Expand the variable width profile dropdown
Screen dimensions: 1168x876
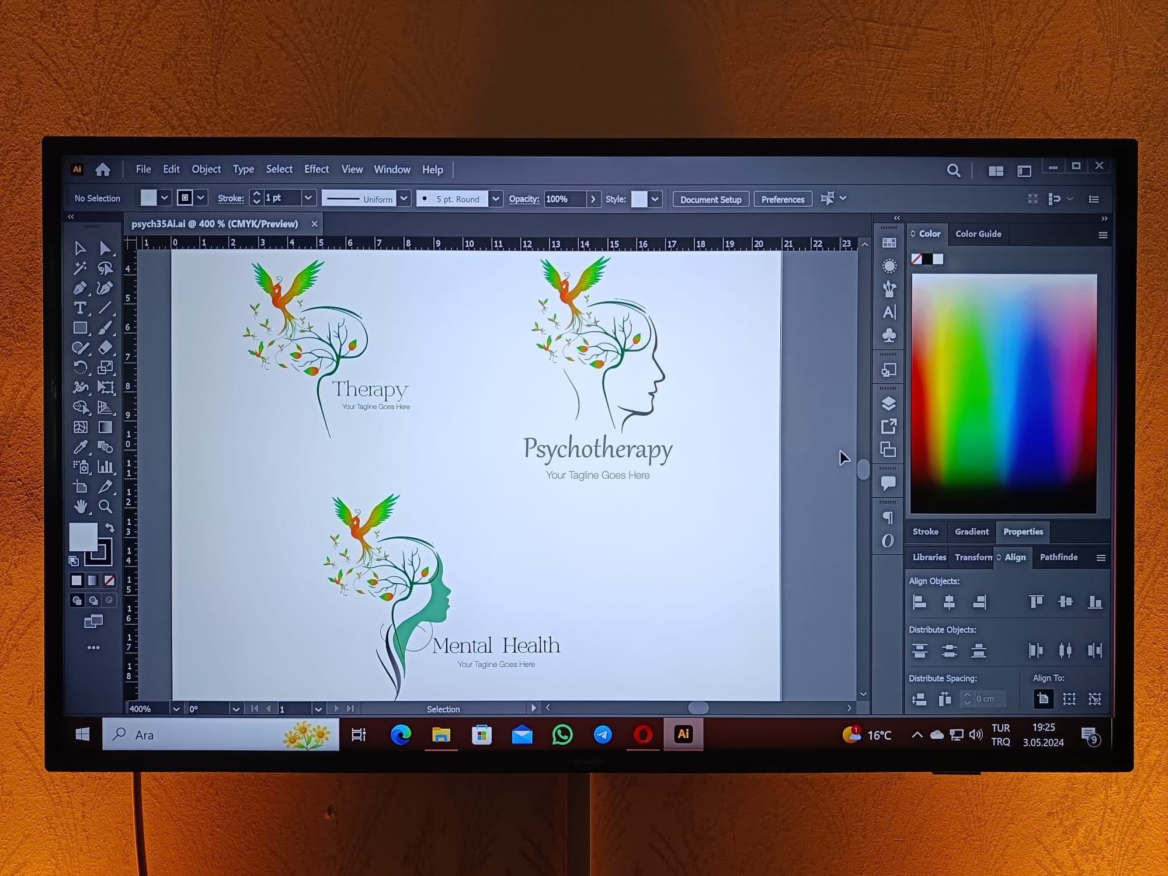(x=404, y=199)
